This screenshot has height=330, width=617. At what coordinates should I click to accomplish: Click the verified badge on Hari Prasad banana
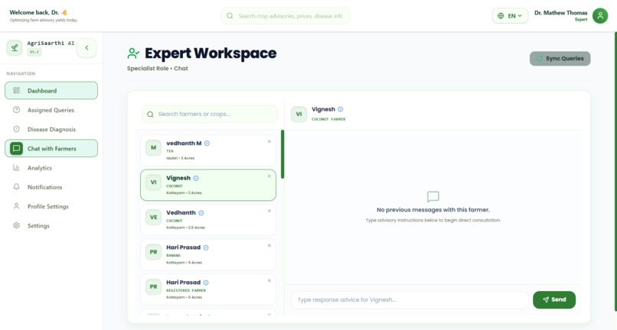coord(206,247)
